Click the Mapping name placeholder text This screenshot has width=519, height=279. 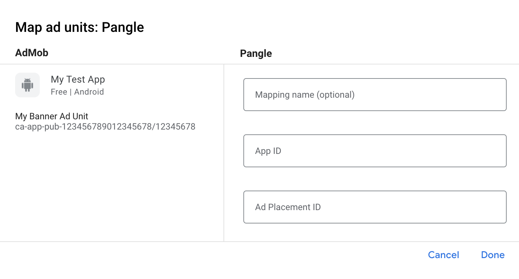[305, 95]
